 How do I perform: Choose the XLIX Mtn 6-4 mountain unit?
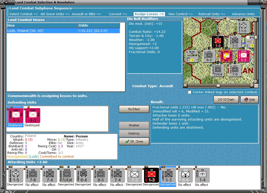(185, 175)
